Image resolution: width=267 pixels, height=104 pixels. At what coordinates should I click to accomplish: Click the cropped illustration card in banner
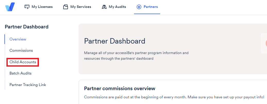click(264, 43)
